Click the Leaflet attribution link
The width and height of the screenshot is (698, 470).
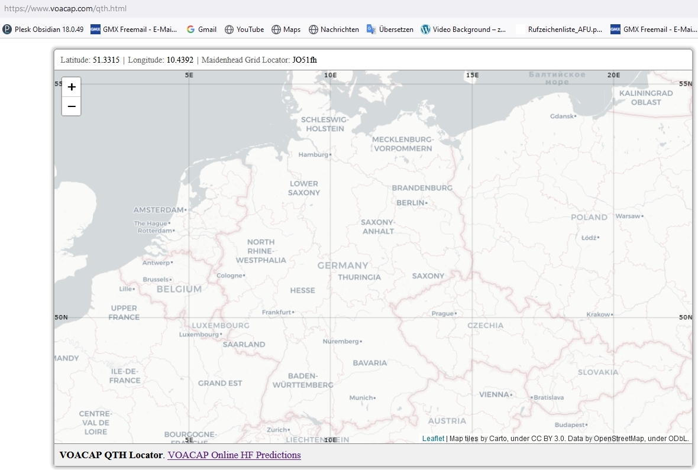pos(433,439)
